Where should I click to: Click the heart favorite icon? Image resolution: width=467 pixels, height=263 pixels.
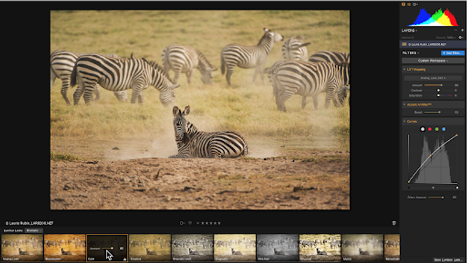[190, 223]
